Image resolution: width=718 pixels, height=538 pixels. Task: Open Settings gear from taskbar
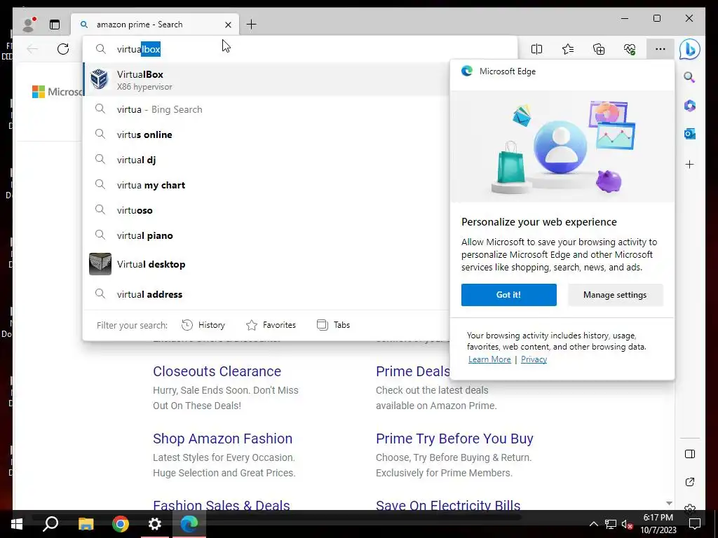[155, 524]
